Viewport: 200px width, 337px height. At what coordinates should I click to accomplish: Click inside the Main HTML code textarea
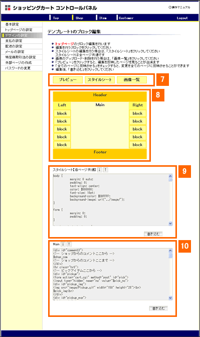[111, 274]
